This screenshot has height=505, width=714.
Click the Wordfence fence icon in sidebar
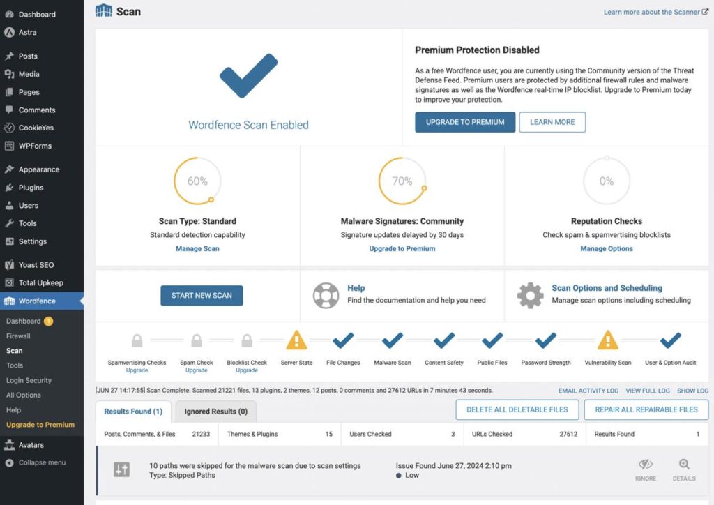tap(9, 301)
